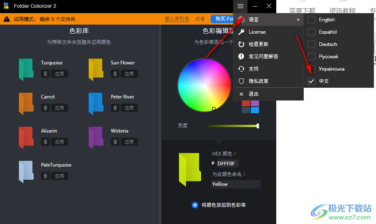
Task: Pick a hue on the color wheel
Action: [x=204, y=85]
